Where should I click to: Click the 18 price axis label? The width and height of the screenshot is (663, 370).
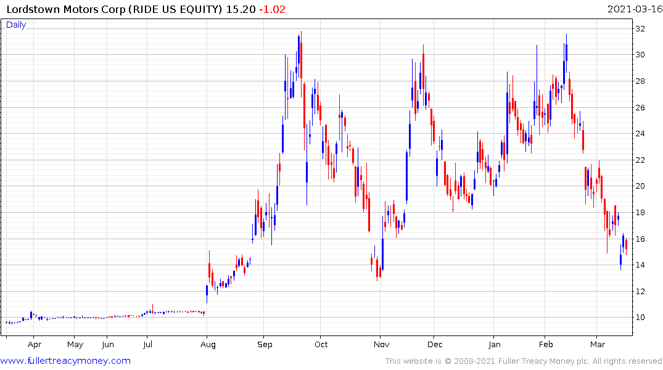640,212
